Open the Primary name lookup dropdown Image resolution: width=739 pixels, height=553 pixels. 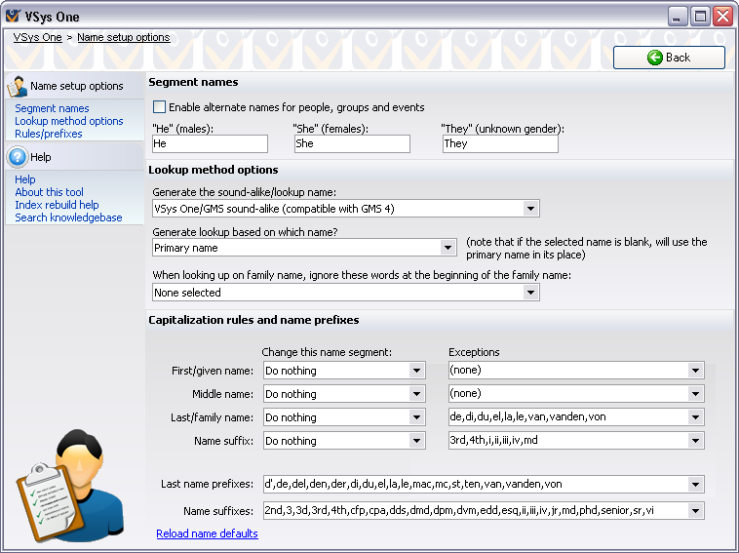pos(447,248)
